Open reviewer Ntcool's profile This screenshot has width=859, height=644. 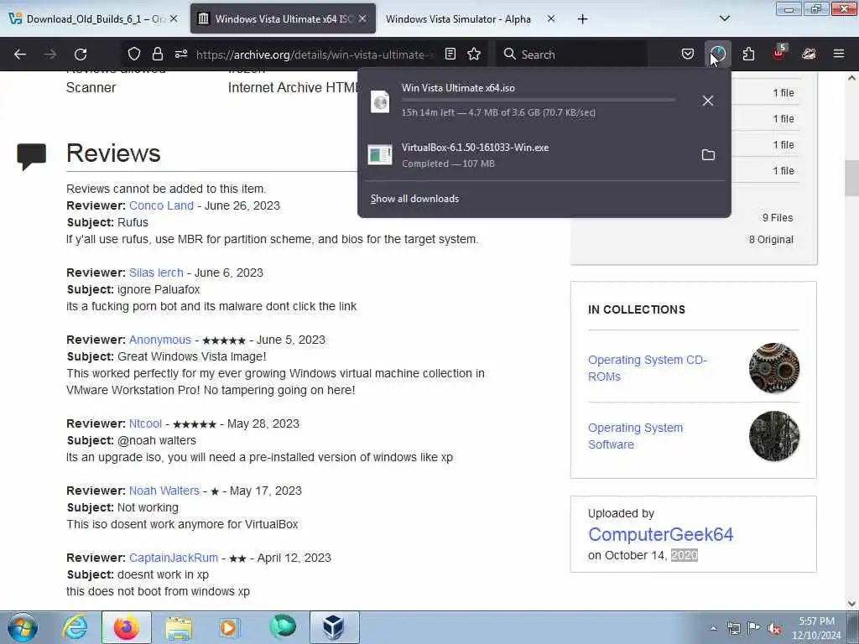pos(145,423)
